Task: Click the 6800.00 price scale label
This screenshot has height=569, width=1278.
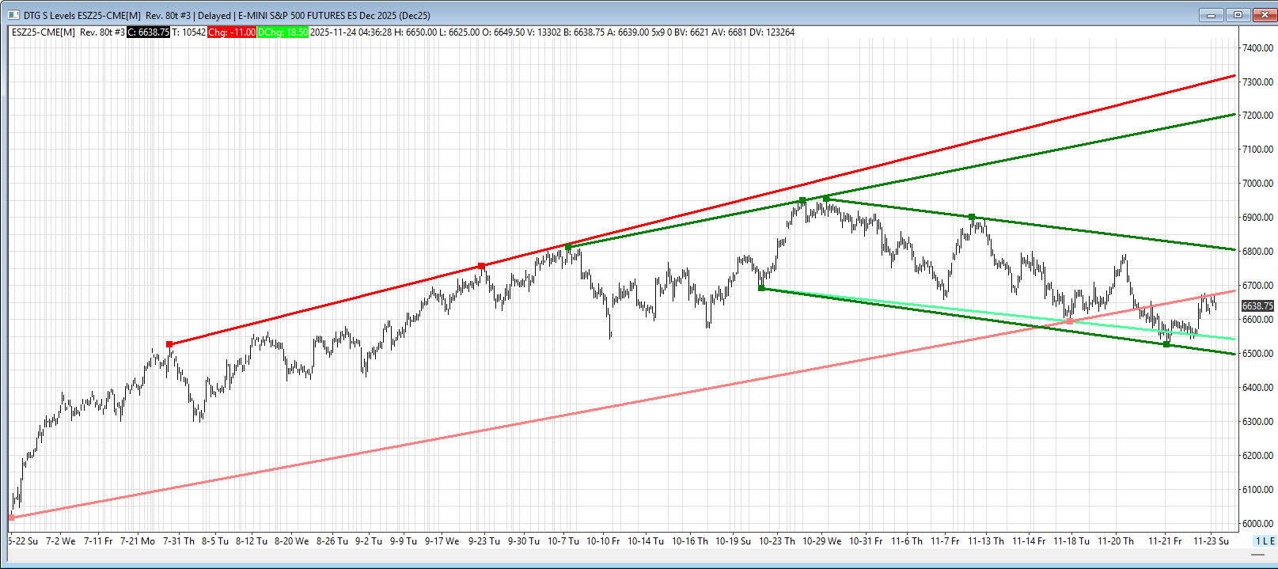Action: point(1258,252)
